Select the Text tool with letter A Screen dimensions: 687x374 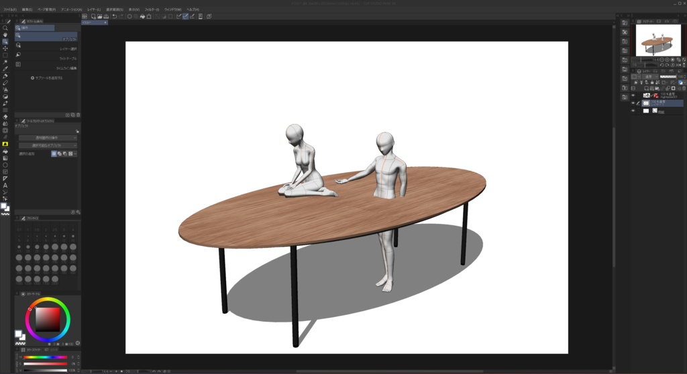point(5,185)
